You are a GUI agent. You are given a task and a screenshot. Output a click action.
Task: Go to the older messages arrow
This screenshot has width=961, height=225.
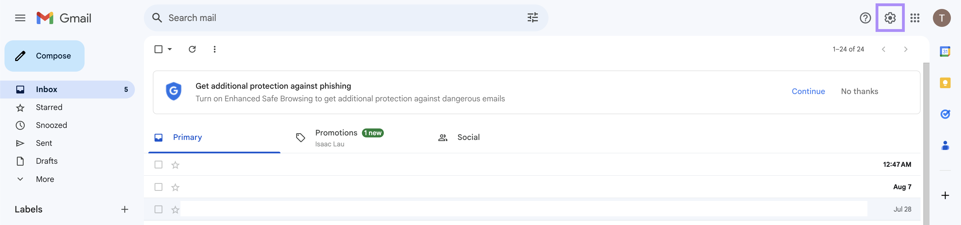click(x=905, y=49)
